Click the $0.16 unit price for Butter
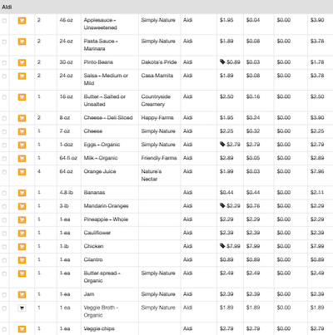Viewport: 333px width, 335px height. (253, 96)
